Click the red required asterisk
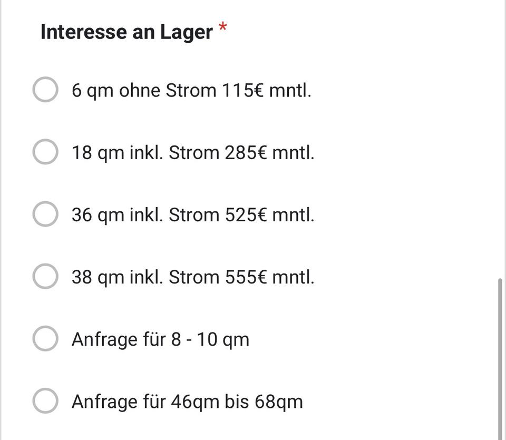The image size is (506, 440). tap(223, 27)
